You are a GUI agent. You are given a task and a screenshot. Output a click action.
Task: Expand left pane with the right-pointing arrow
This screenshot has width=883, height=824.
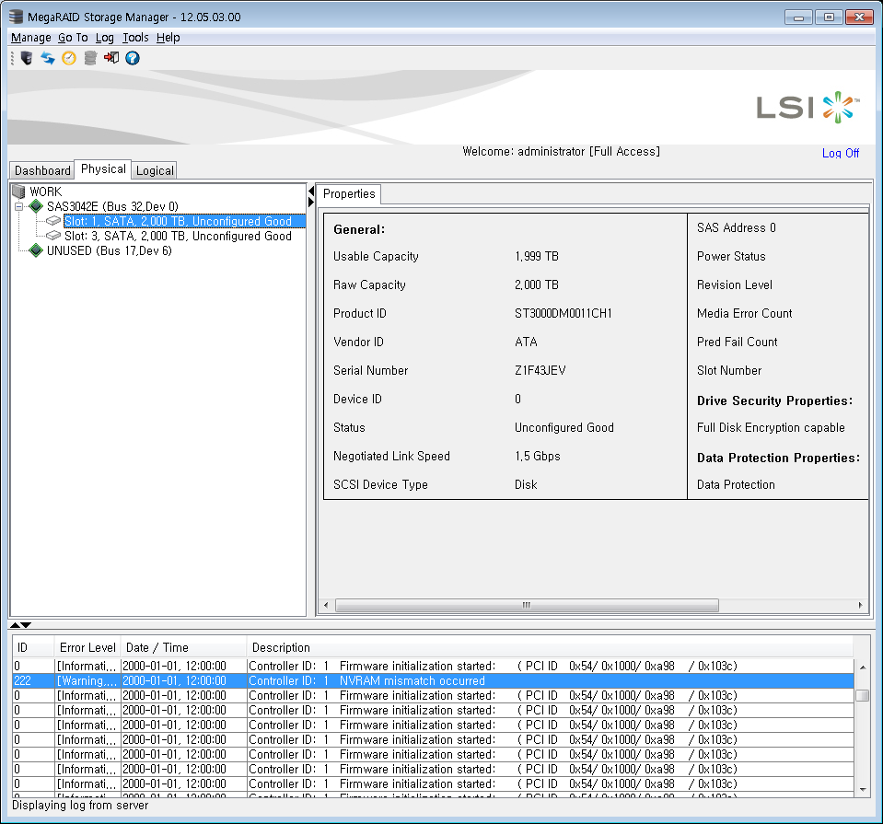pyautogui.click(x=311, y=203)
